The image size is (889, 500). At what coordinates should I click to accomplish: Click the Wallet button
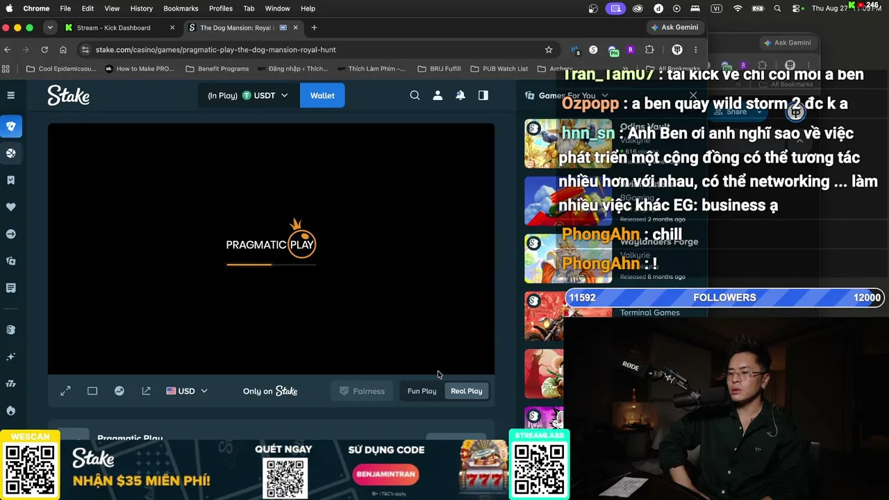point(322,96)
